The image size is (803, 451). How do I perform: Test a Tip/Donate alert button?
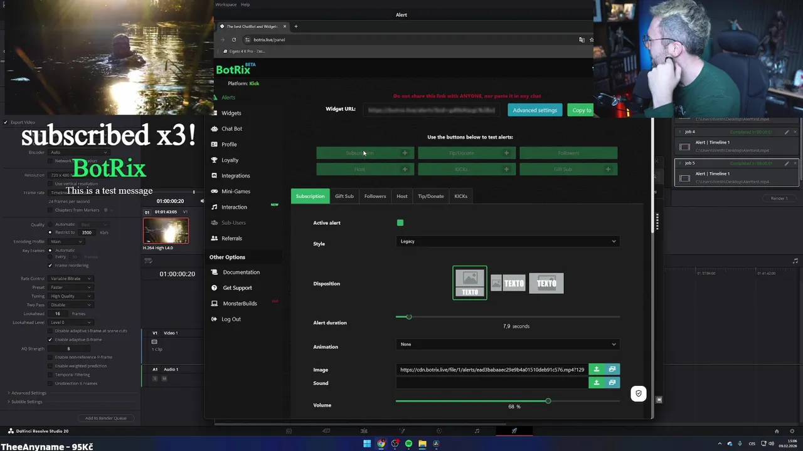(x=467, y=153)
